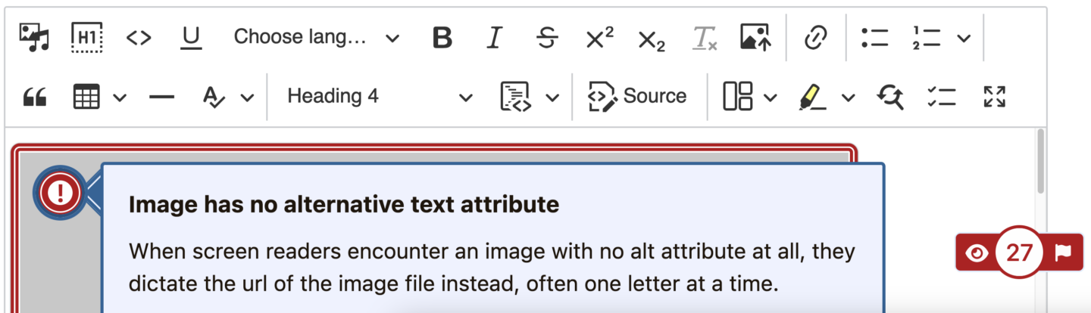Image resolution: width=1091 pixels, height=313 pixels.
Task: Click the flag icon beside 27
Action: [1063, 253]
